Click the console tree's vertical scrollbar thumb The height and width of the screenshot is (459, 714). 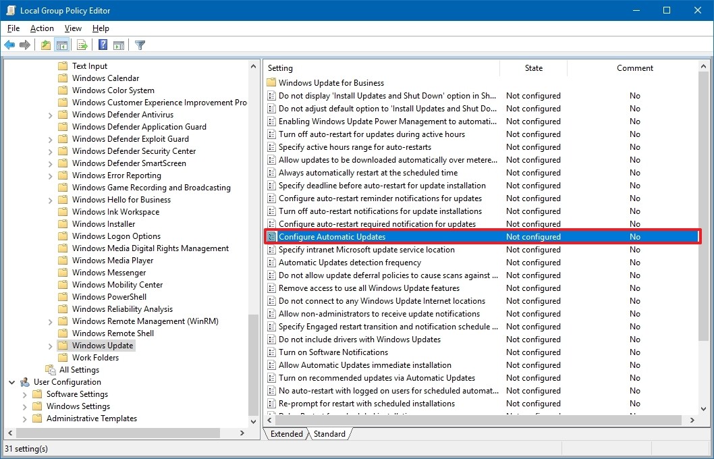(x=253, y=365)
